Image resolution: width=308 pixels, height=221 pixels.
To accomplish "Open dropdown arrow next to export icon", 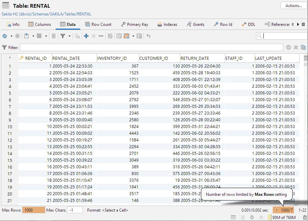I will point(33,36).
